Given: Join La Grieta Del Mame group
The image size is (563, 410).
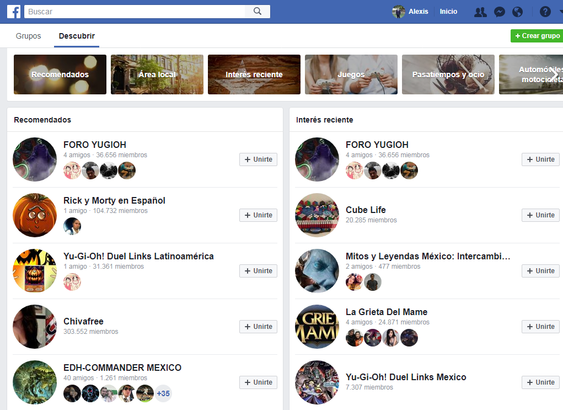Looking at the screenshot, I should click(x=540, y=326).
